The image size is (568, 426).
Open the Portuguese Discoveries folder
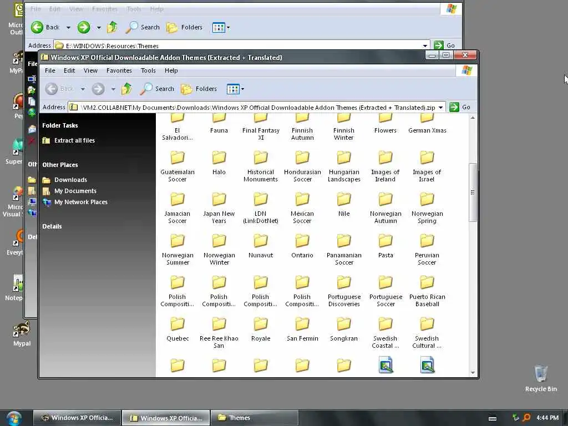tap(344, 291)
